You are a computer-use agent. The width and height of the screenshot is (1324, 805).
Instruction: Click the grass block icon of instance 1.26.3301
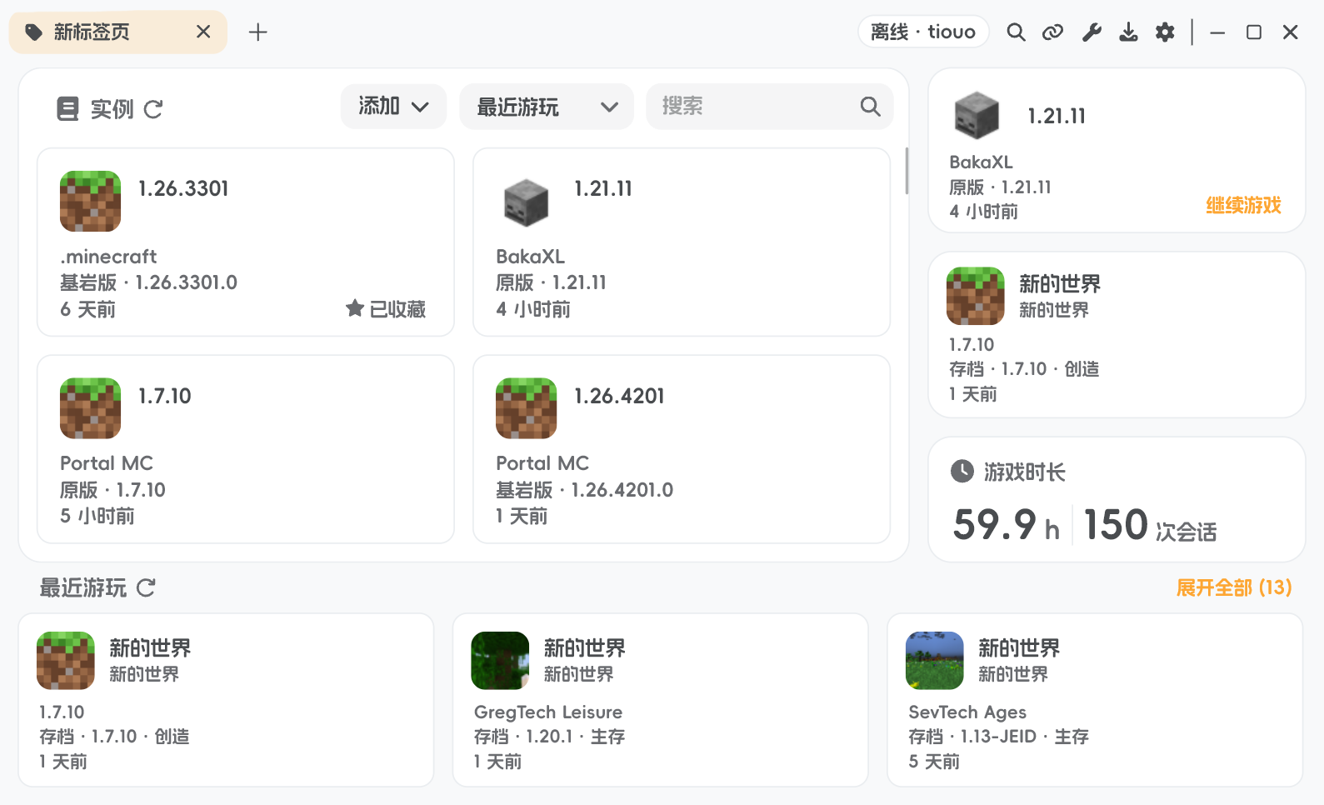click(x=90, y=201)
